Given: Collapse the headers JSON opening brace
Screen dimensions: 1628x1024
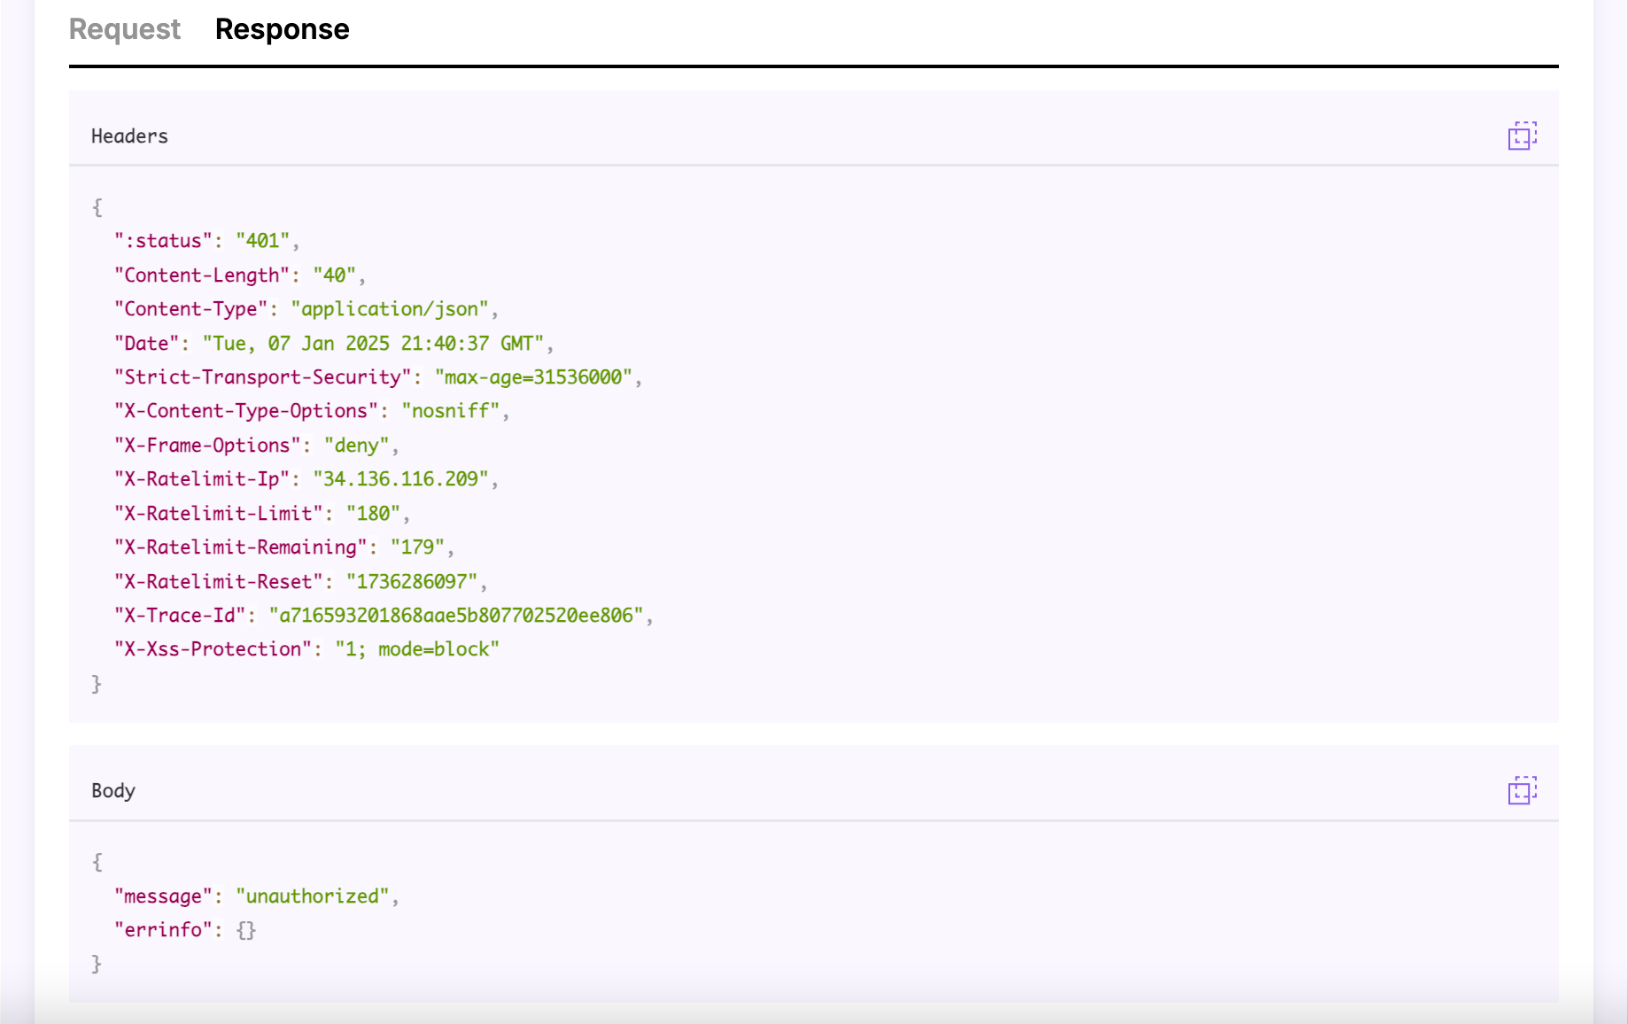Looking at the screenshot, I should click(x=97, y=206).
